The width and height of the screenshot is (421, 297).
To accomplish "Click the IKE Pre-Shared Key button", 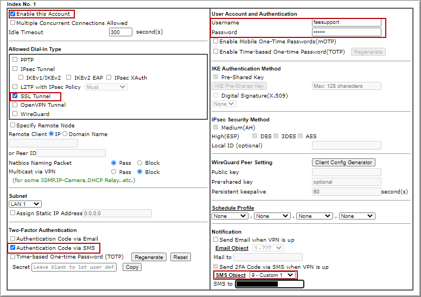I will [x=239, y=86].
